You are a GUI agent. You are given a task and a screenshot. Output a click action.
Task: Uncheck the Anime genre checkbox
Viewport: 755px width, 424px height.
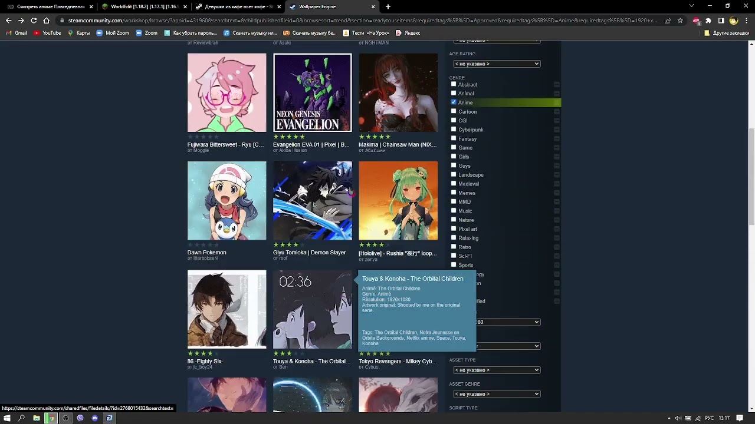[454, 102]
